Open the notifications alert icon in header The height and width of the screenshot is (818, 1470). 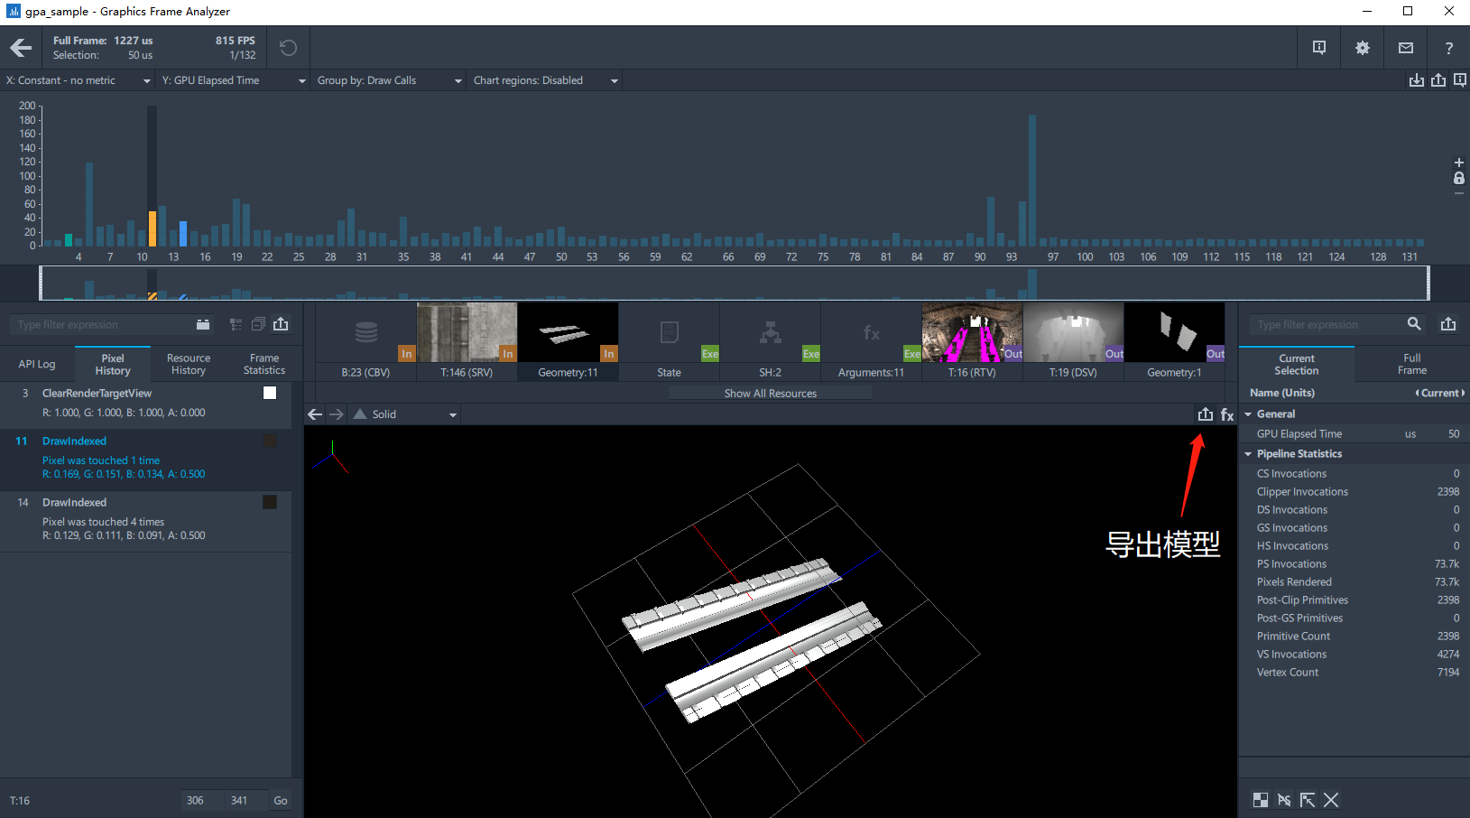(1319, 48)
